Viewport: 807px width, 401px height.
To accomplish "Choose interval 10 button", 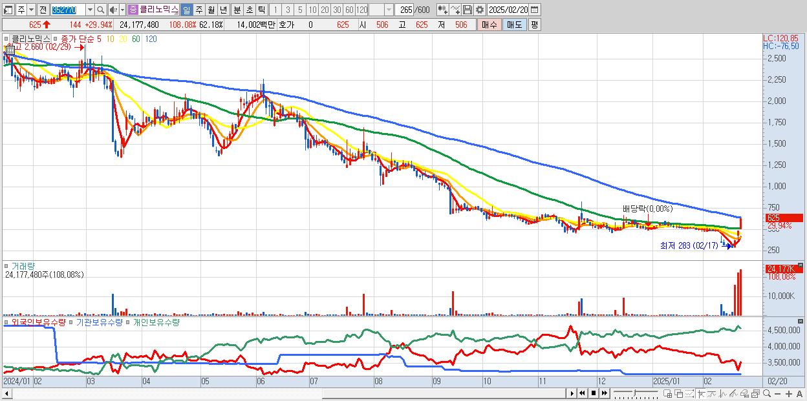I will [x=312, y=10].
